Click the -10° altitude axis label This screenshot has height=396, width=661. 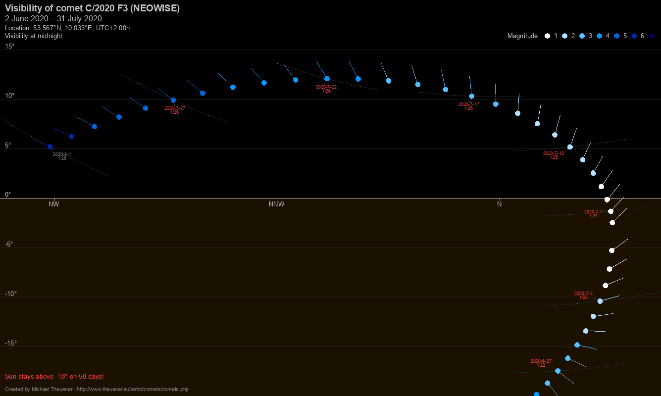click(x=11, y=294)
